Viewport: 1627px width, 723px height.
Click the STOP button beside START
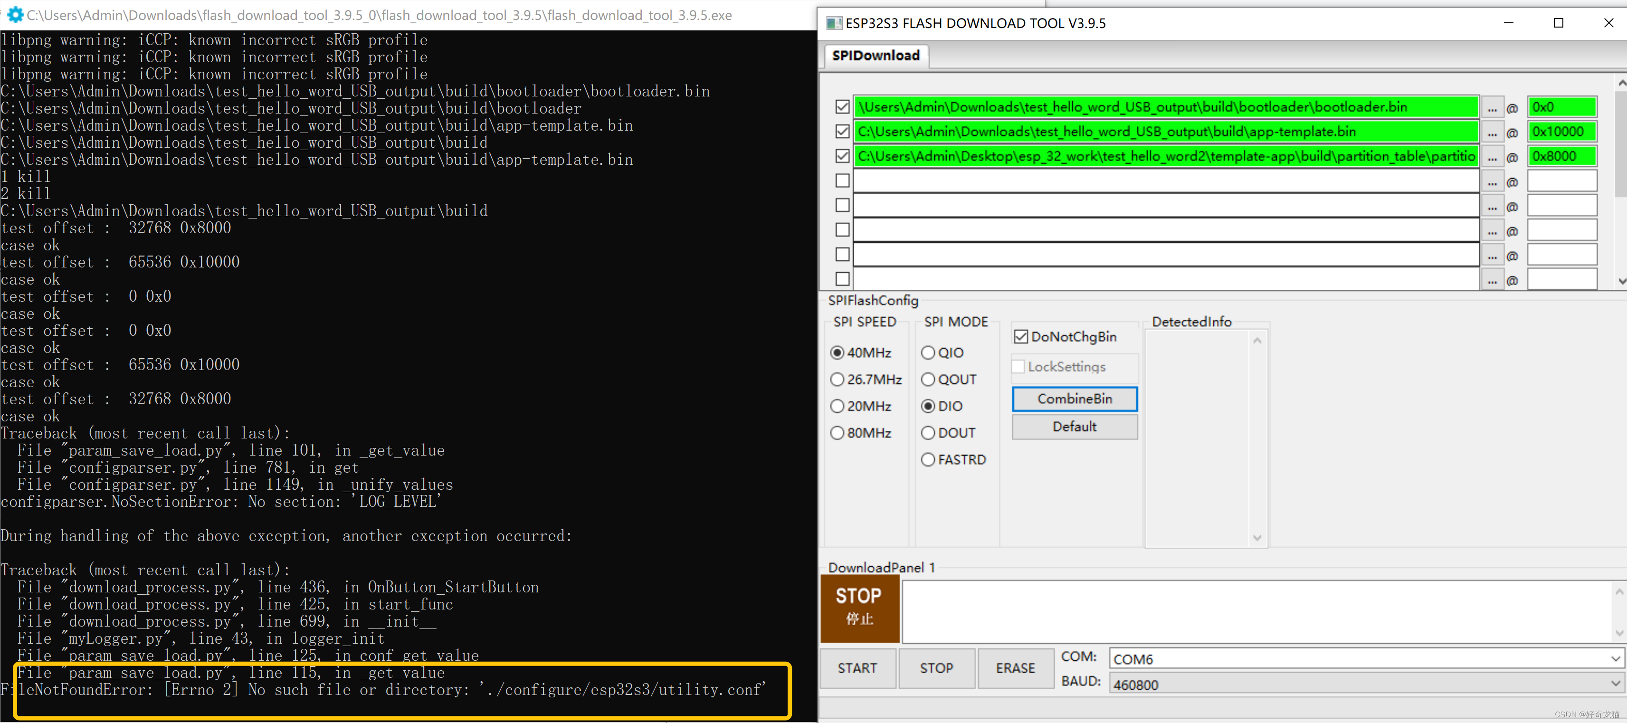[x=936, y=668]
